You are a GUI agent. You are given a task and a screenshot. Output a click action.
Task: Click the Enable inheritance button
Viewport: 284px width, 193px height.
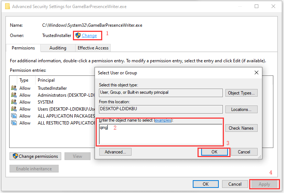34,169
